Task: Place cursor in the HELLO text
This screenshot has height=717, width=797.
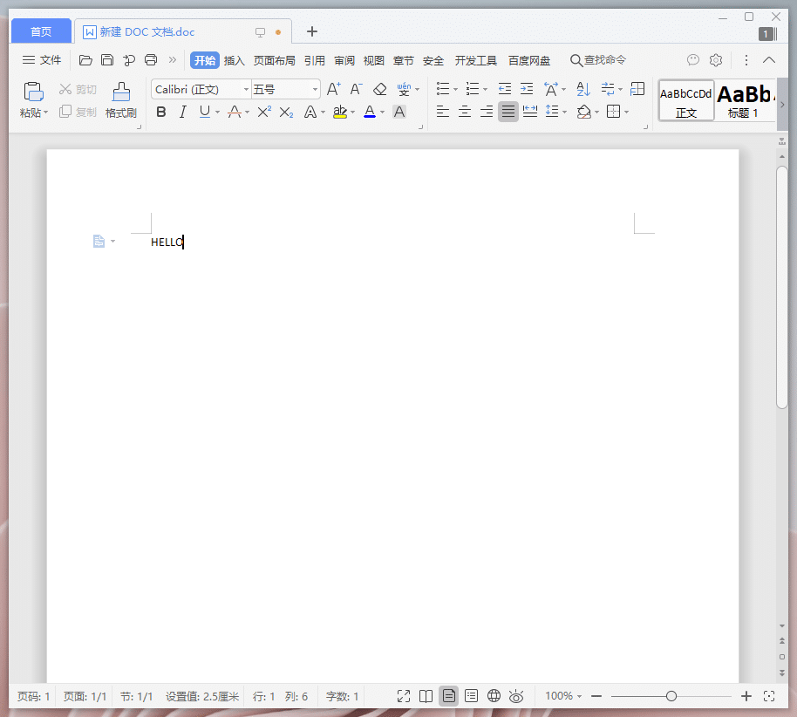Action: pos(167,242)
